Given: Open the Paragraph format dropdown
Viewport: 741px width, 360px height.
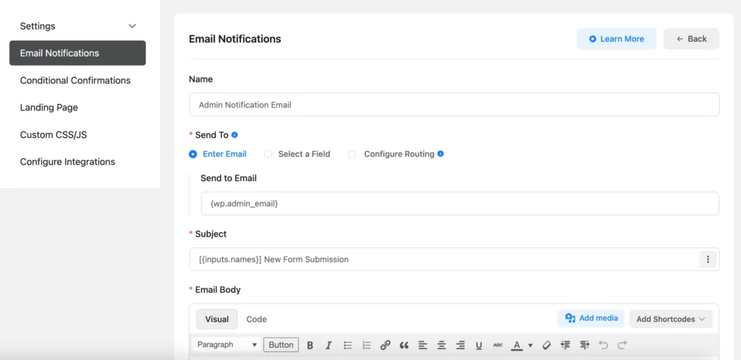Looking at the screenshot, I should click(226, 345).
